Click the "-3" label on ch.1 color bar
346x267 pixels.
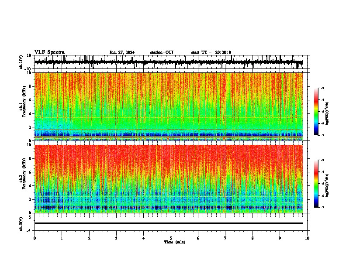tap(322, 88)
